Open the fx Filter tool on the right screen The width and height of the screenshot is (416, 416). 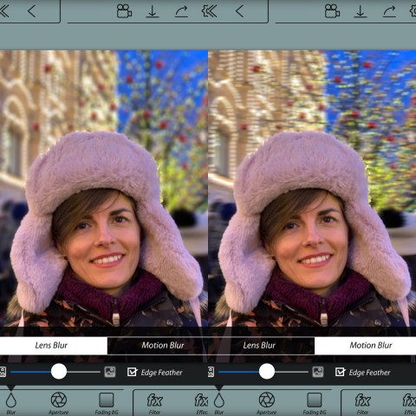[x=362, y=403]
